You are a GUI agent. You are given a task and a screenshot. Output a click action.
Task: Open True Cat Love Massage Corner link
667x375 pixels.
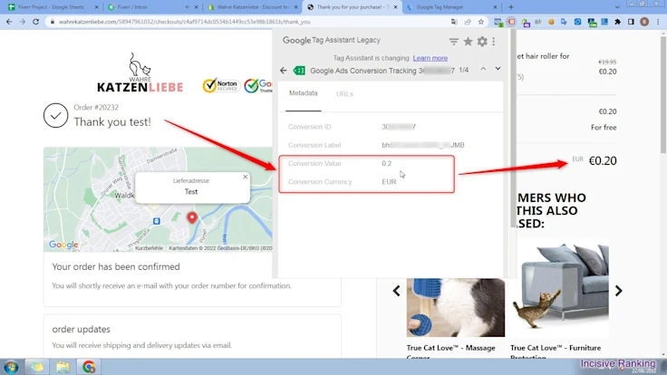point(451,351)
